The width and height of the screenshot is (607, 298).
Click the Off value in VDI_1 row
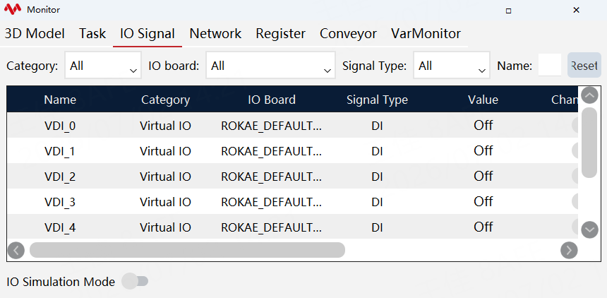[483, 150]
